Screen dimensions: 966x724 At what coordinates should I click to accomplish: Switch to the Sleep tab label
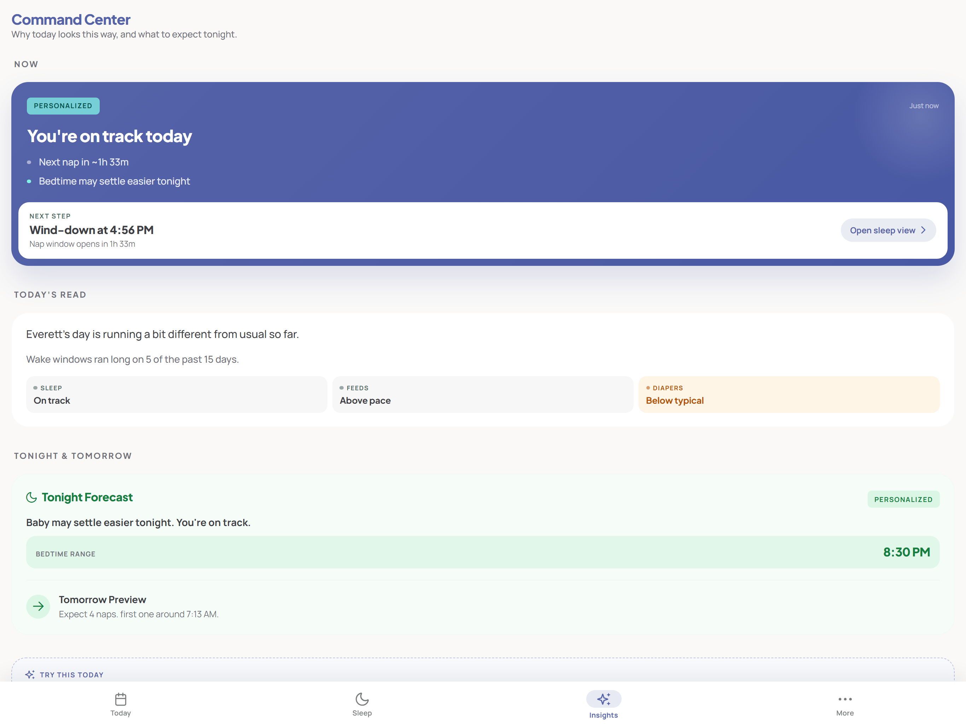tap(362, 713)
